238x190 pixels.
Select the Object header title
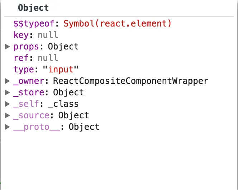(33, 8)
